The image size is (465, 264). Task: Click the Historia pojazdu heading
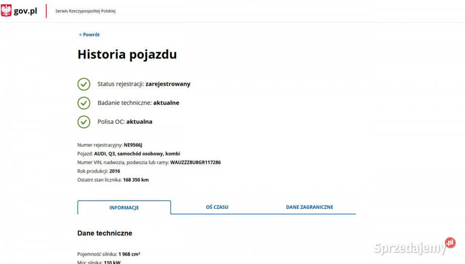(x=127, y=55)
